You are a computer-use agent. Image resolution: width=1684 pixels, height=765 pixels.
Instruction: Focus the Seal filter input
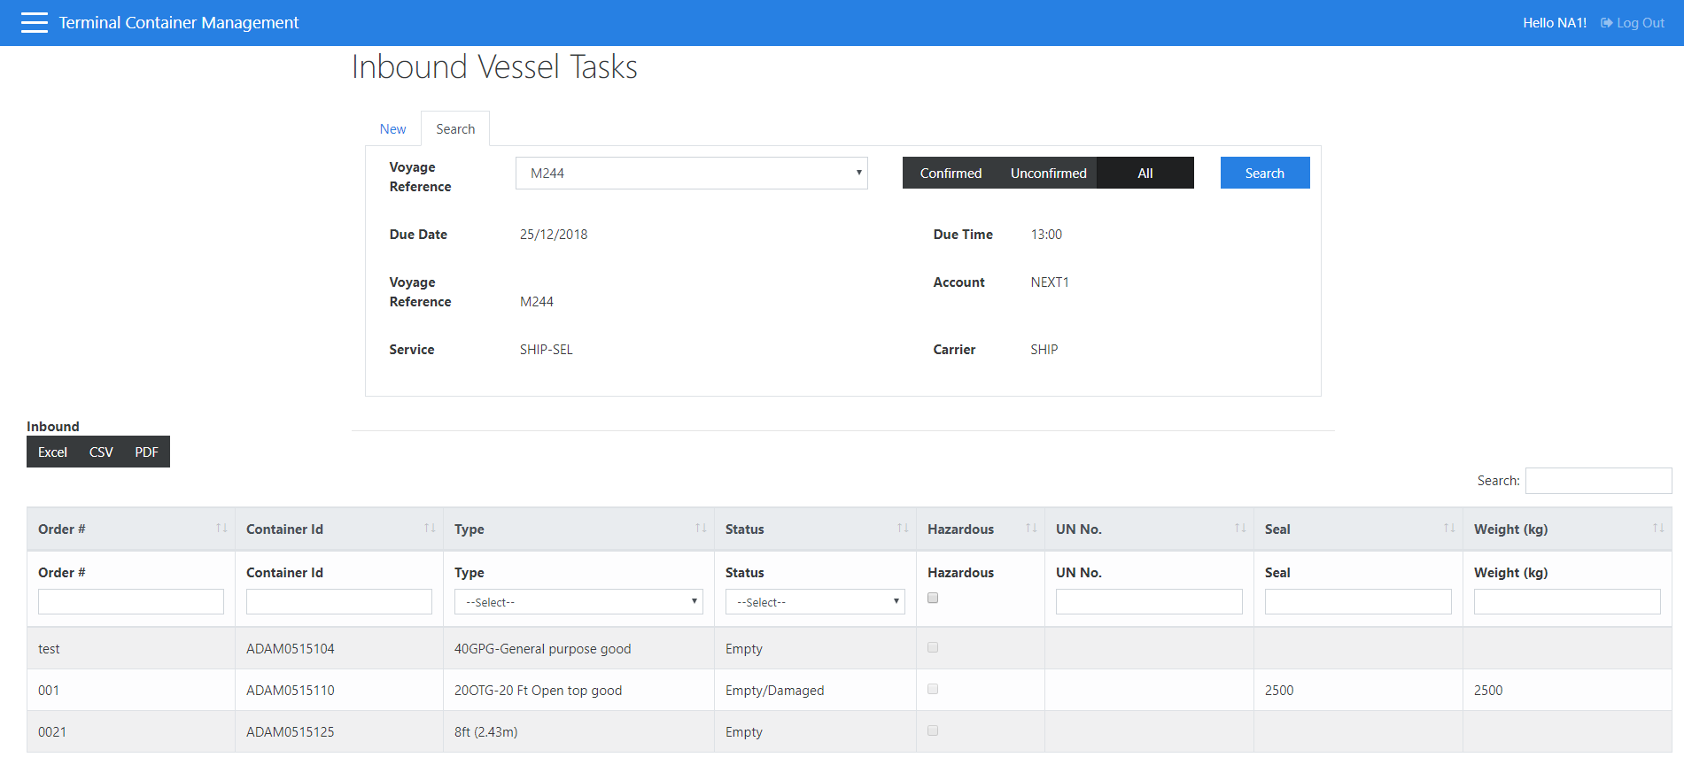coord(1358,602)
